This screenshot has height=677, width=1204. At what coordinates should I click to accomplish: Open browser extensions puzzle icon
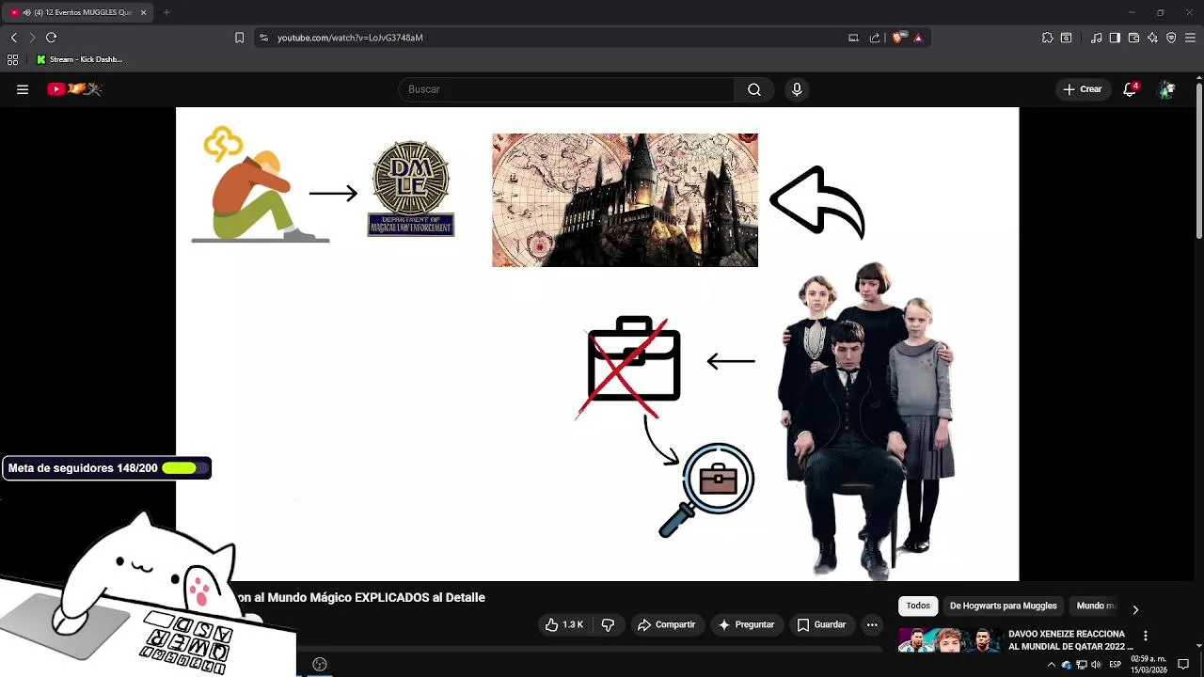pos(1047,38)
